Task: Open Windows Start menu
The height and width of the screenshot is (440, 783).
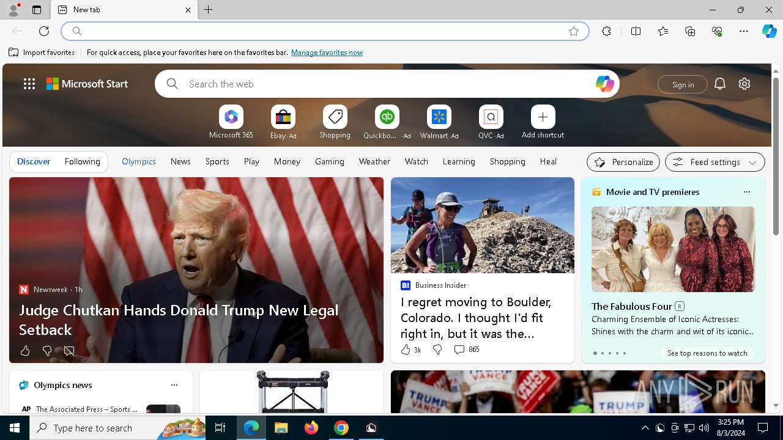Action: click(15, 428)
